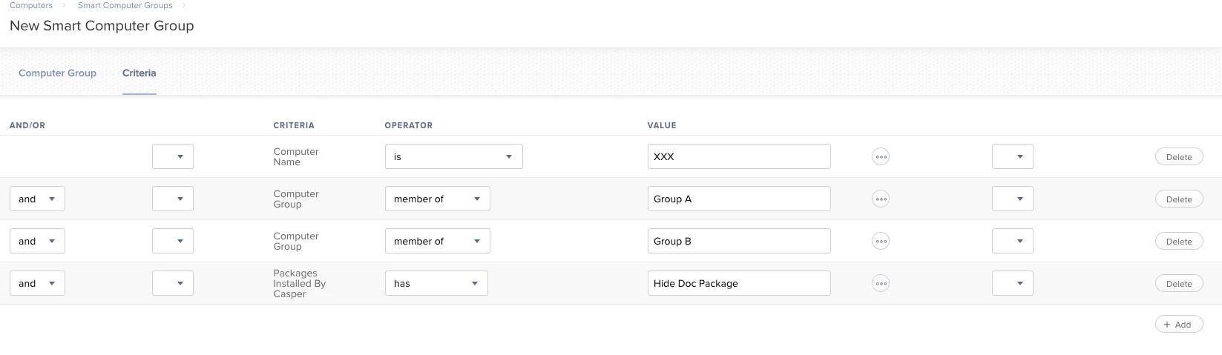Switch to the Computer Group tab
The image size is (1222, 355).
click(57, 73)
